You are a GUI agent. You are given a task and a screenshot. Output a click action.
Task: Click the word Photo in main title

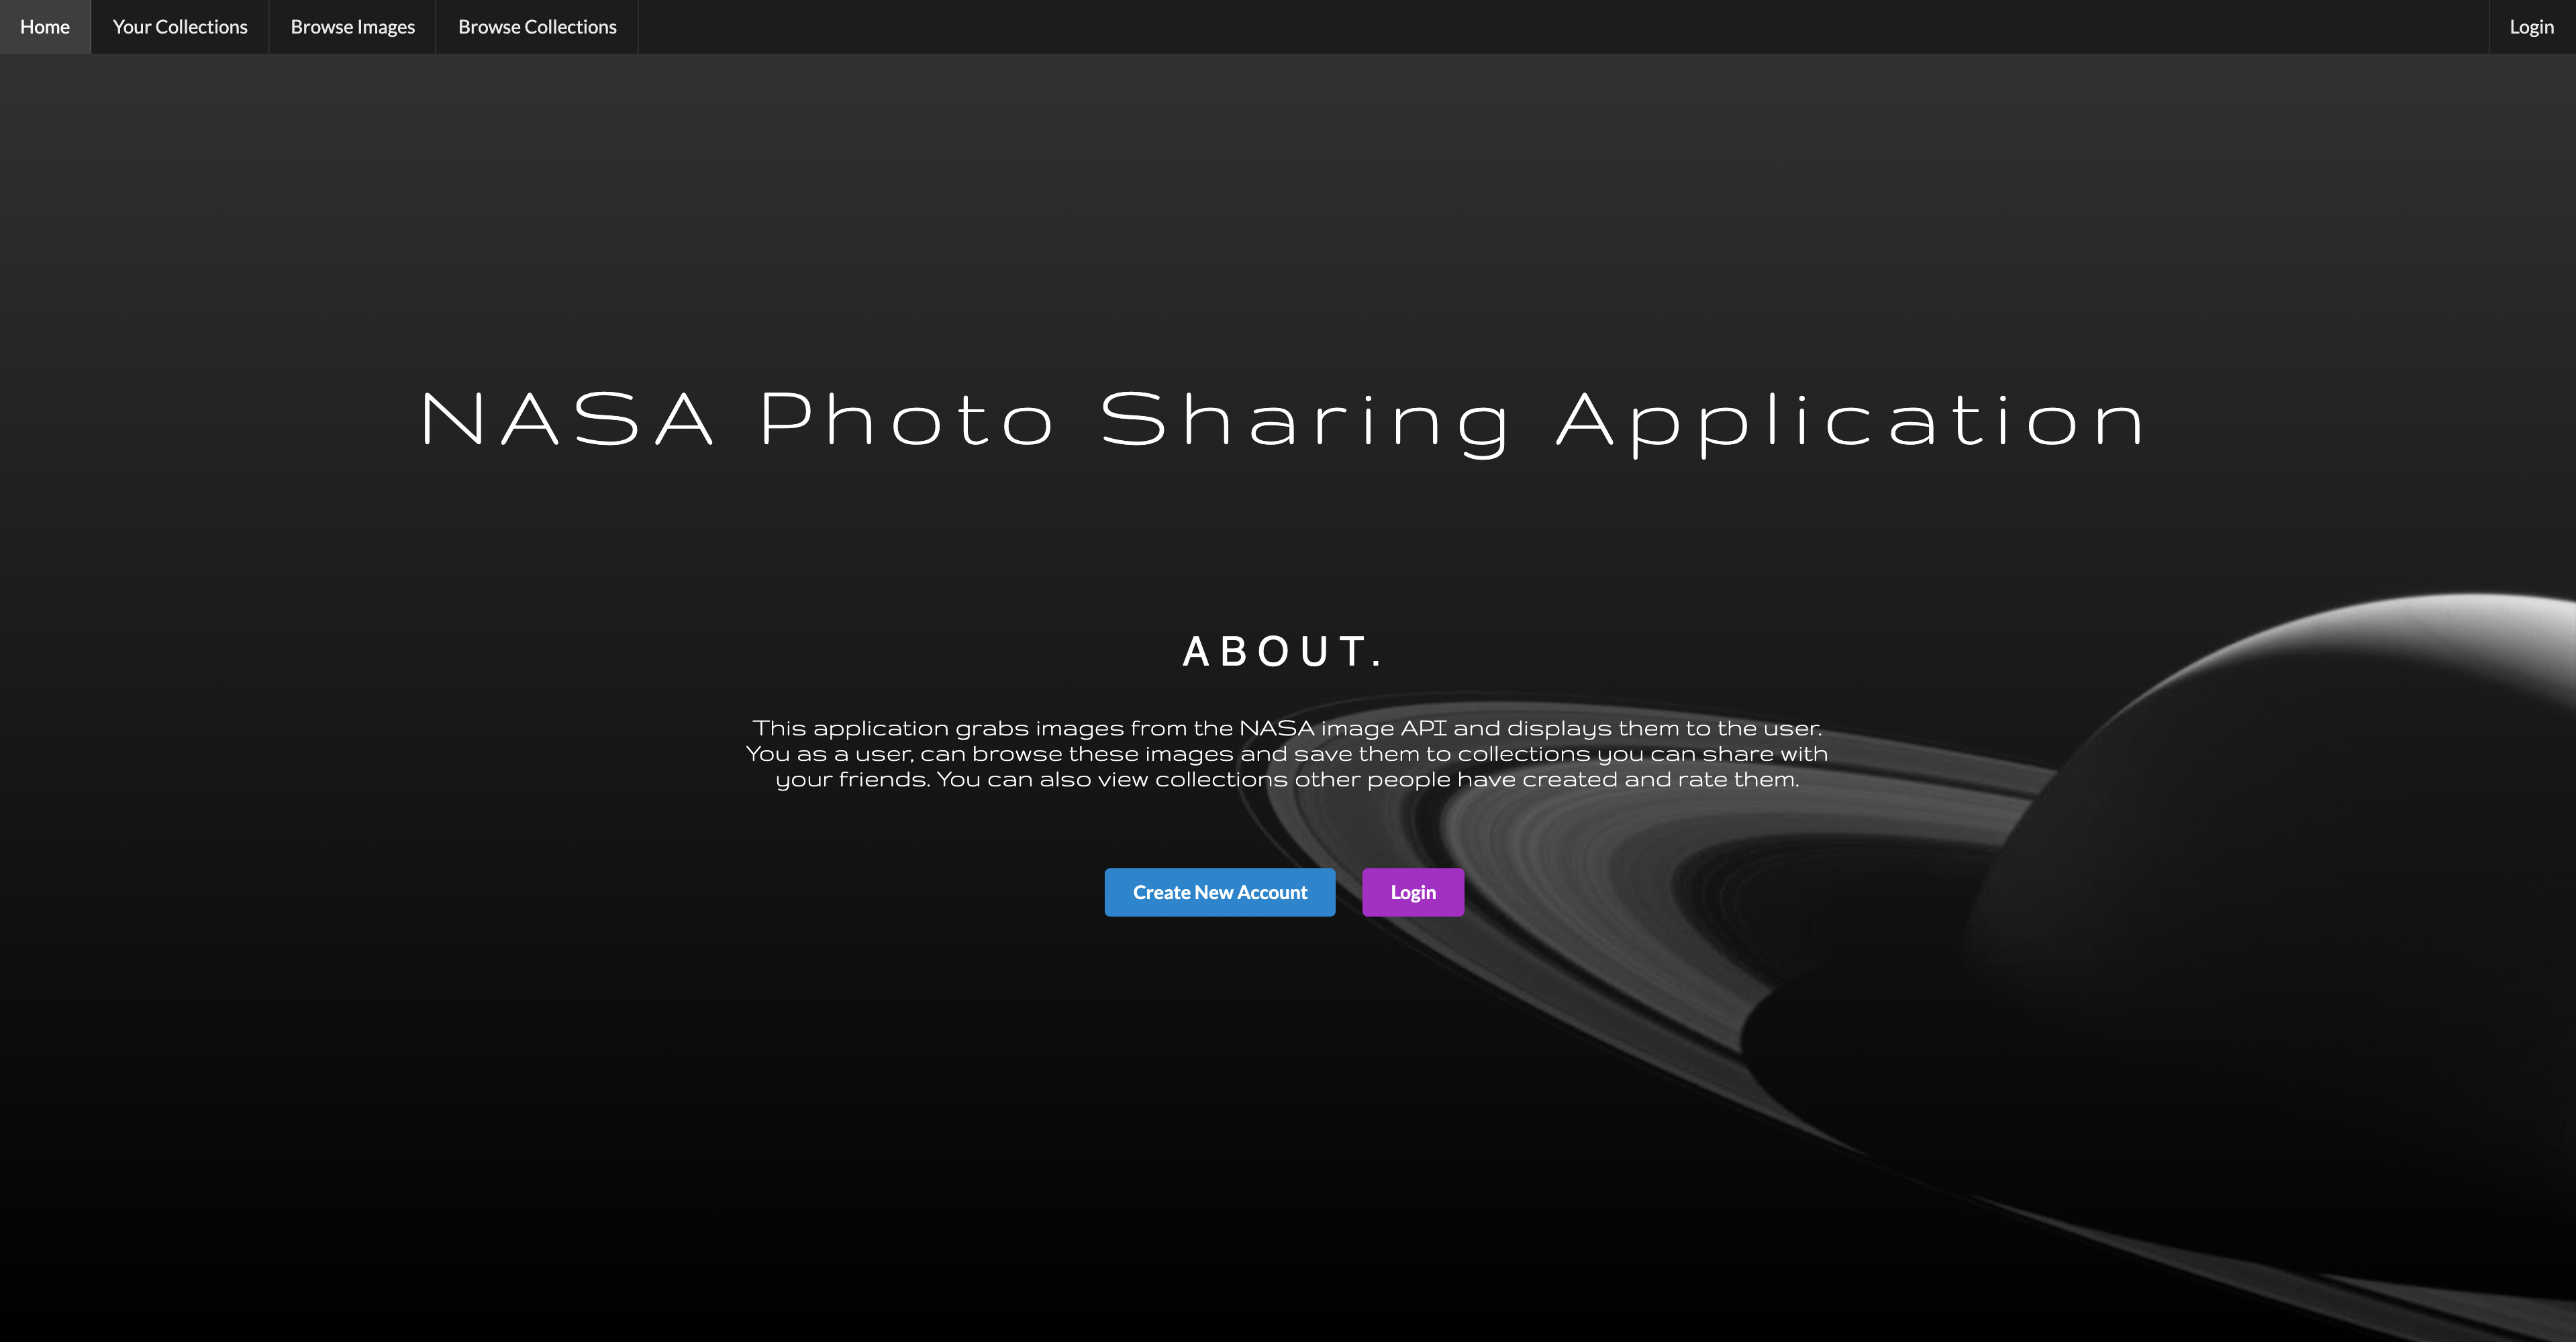click(x=907, y=420)
